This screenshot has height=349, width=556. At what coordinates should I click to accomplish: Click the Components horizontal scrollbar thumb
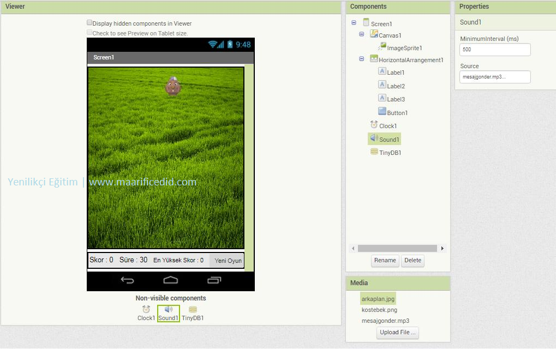(398, 248)
